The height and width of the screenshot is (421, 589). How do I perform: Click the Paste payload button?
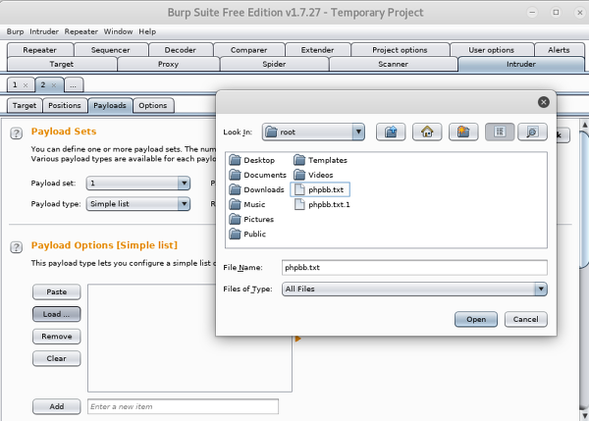click(57, 292)
